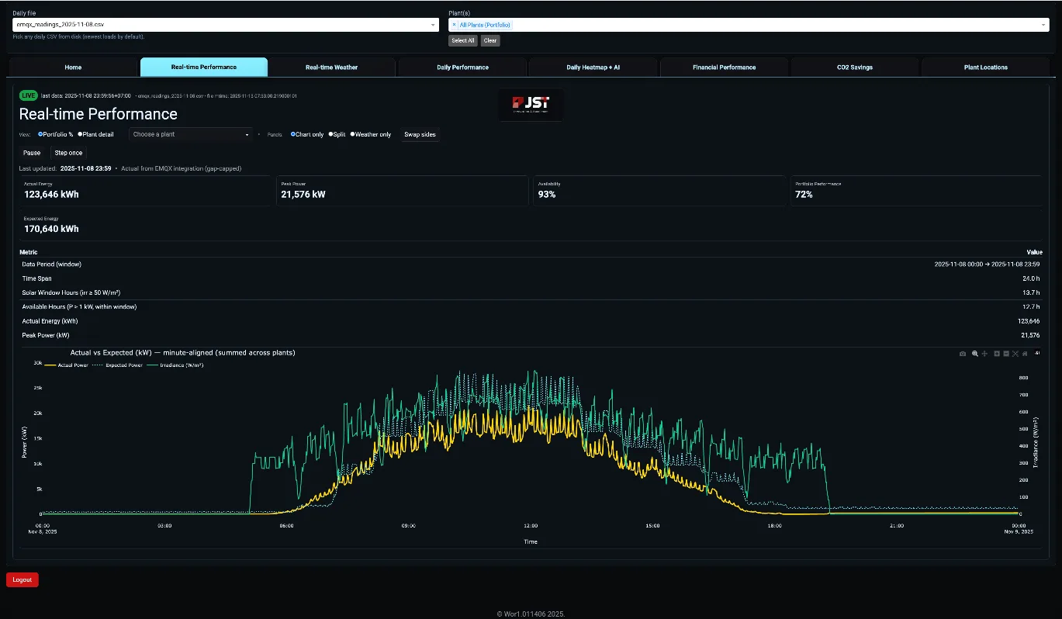Remove the All Plants (Portfolio) tag x
Viewport: 1062px width, 619px height.
455,25
